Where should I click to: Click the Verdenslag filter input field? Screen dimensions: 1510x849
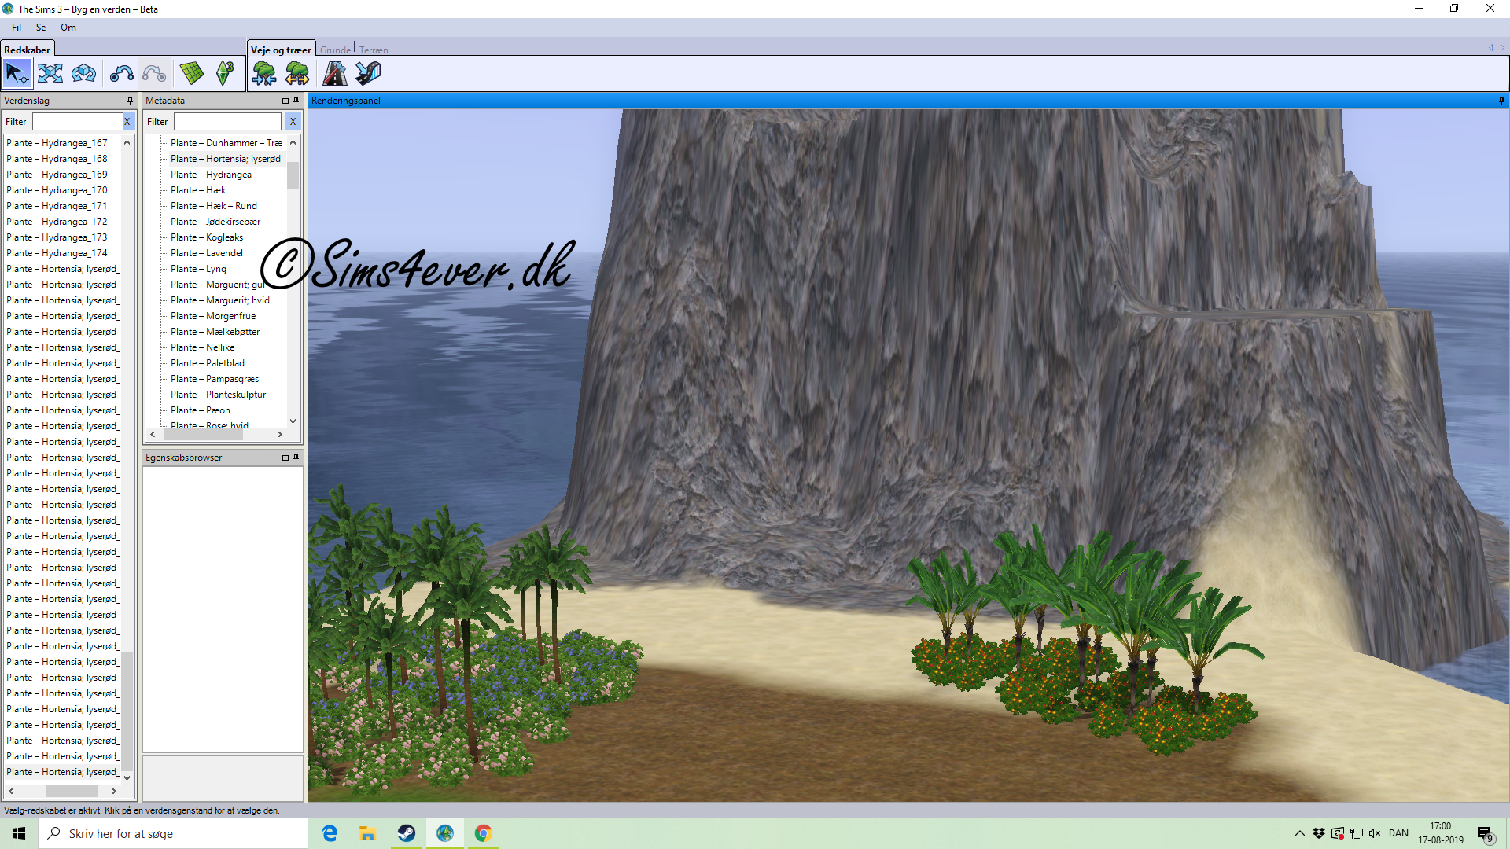77,122
